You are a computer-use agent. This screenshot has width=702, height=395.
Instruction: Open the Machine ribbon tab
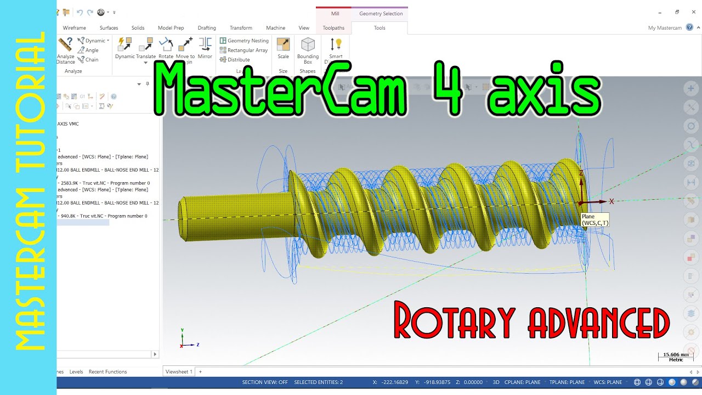[275, 28]
